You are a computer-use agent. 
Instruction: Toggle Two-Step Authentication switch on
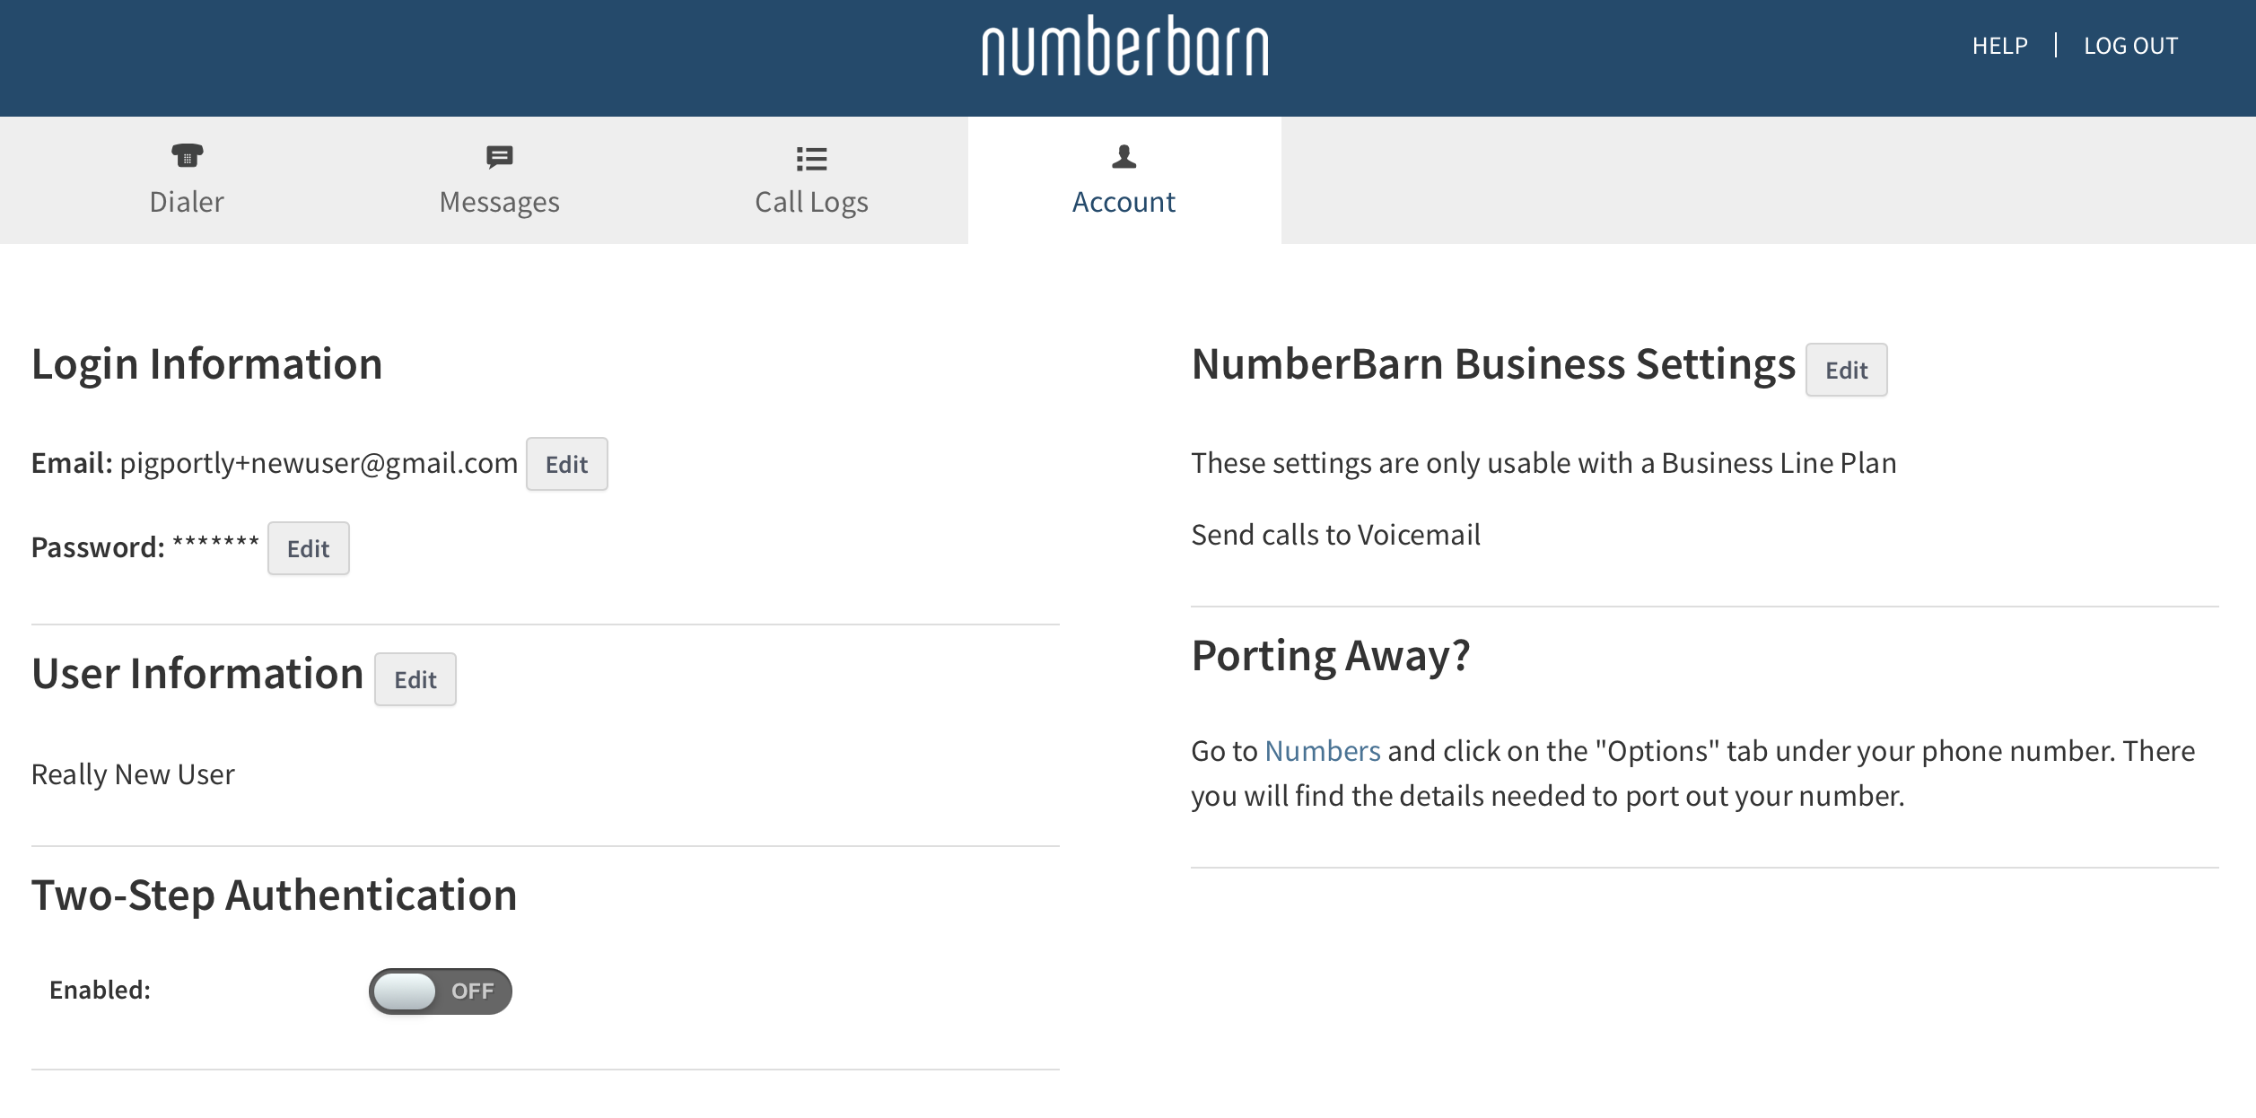tap(440, 991)
